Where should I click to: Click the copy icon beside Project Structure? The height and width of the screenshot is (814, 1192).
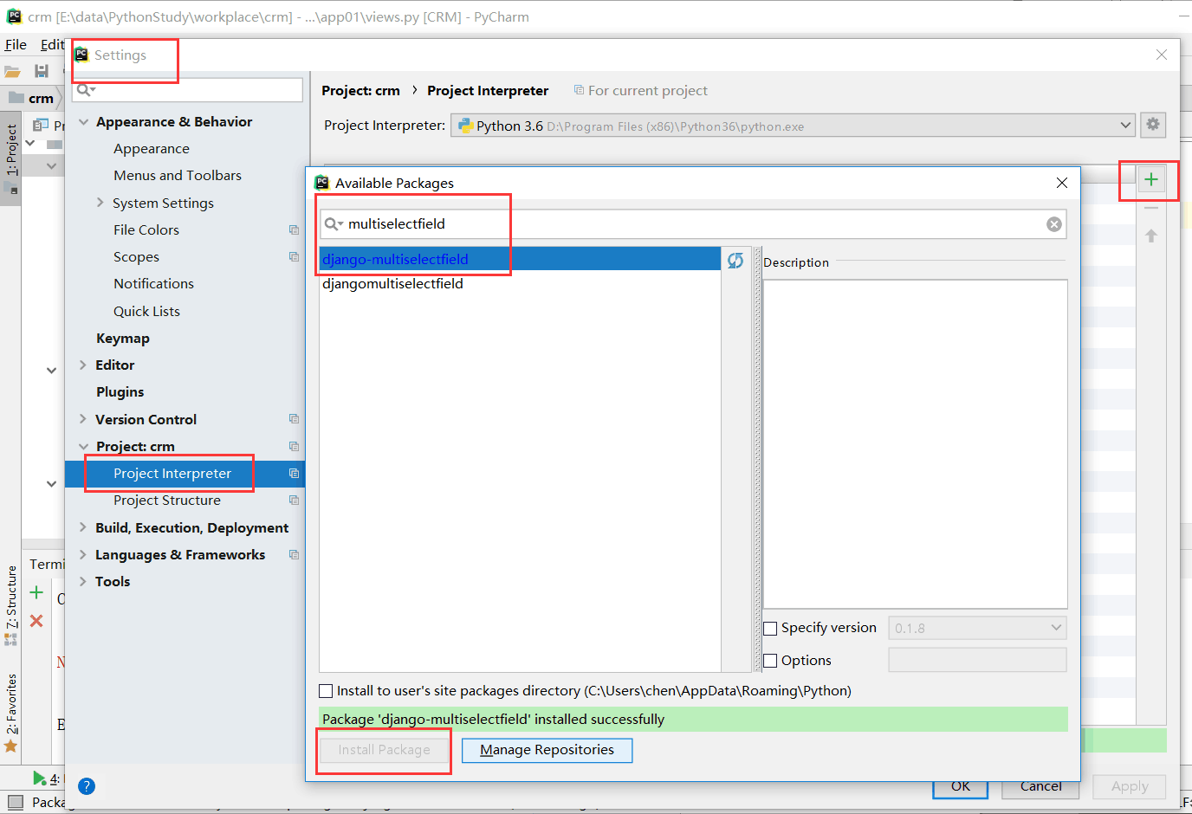pos(294,501)
